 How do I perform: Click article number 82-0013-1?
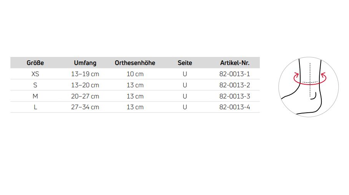click(234, 74)
